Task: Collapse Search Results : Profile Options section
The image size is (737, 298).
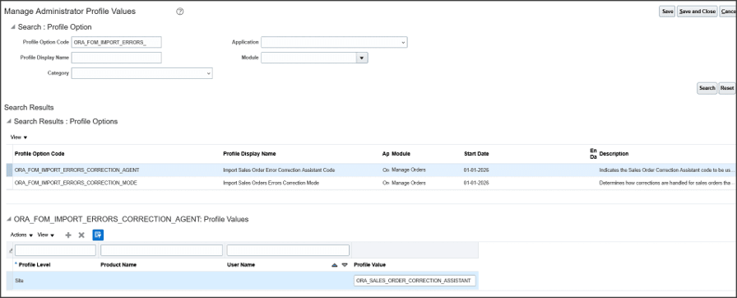Action: pos(9,122)
